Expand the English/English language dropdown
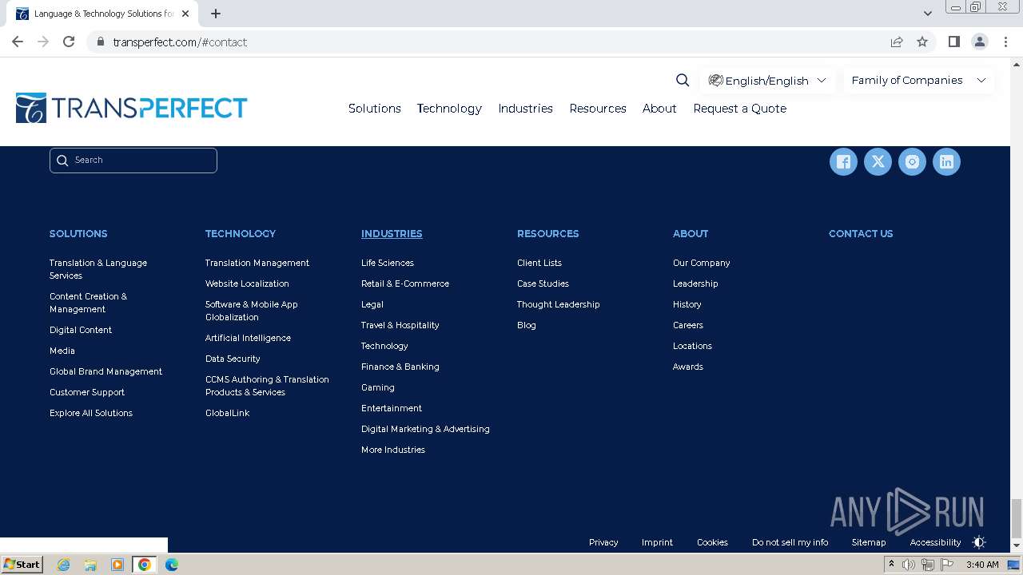Viewport: 1023px width, 575px height. pyautogui.click(x=767, y=81)
